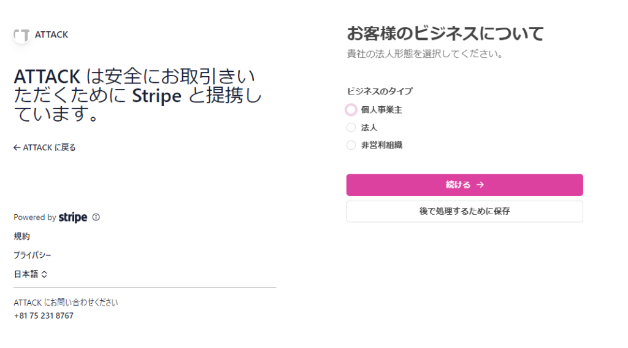Click the ATTACK にお問い合わせください text
The image size is (628, 348).
(x=66, y=303)
